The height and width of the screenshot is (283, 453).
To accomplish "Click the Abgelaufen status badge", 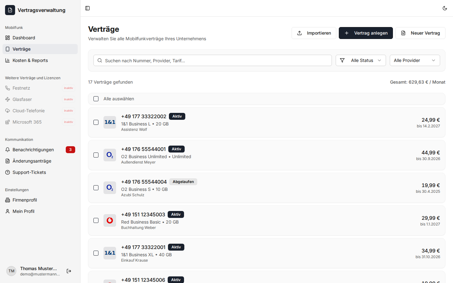I will click(x=183, y=182).
